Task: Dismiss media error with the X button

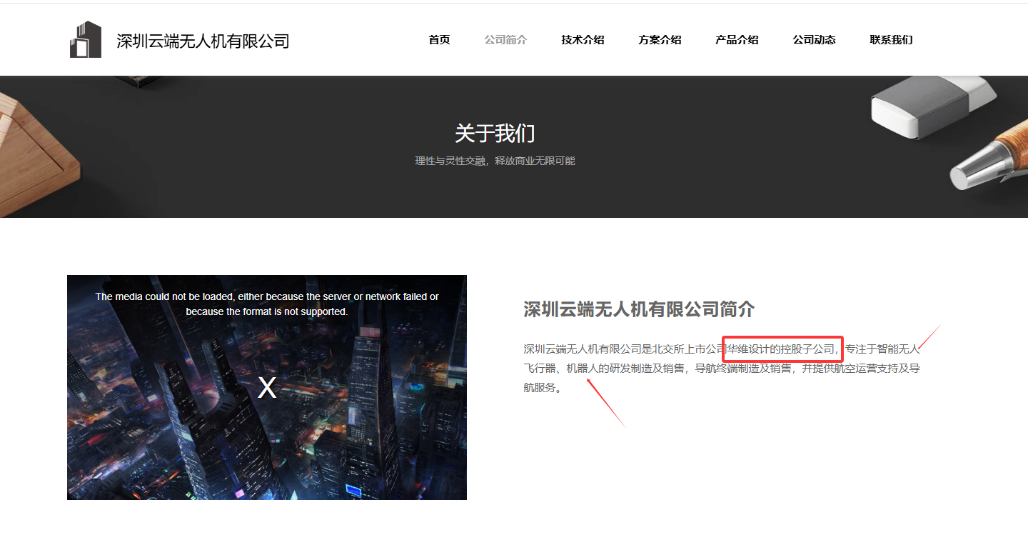Action: pyautogui.click(x=267, y=388)
